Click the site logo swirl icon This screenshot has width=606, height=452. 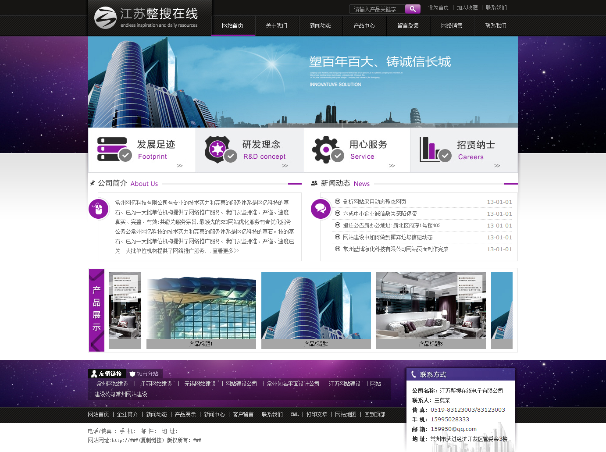pos(105,18)
